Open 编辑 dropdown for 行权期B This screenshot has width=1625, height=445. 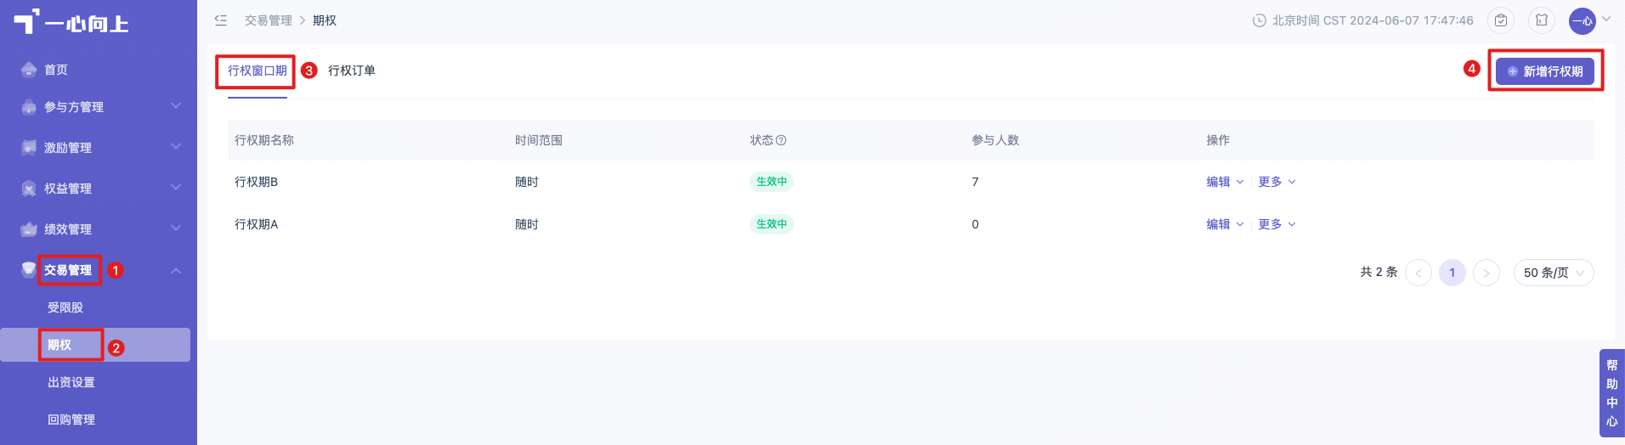pos(1226,182)
